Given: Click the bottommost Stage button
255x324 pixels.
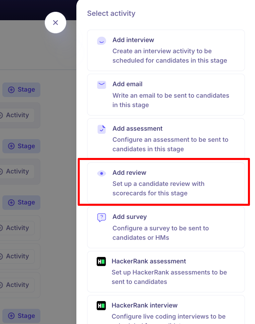Looking at the screenshot, I should [x=22, y=316].
